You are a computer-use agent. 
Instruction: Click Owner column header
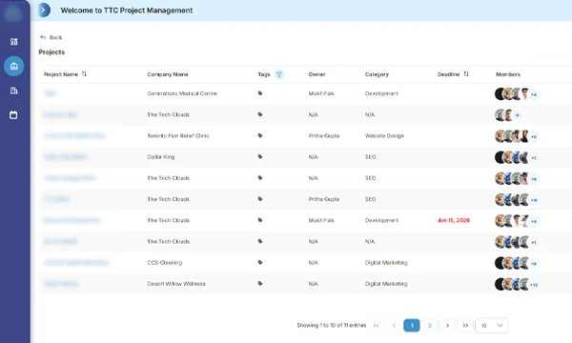click(x=317, y=74)
